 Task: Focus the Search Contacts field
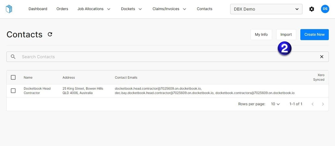point(167,57)
